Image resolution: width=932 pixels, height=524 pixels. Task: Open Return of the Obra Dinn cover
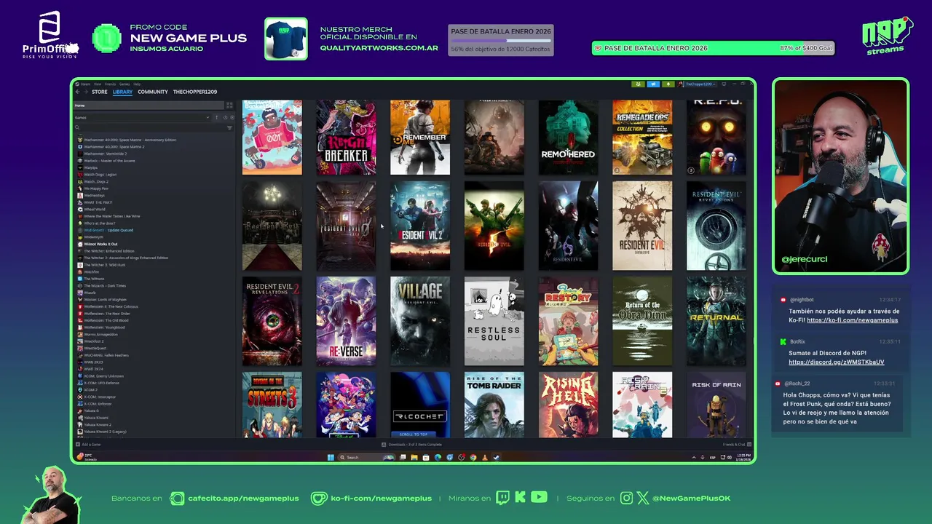(x=642, y=321)
